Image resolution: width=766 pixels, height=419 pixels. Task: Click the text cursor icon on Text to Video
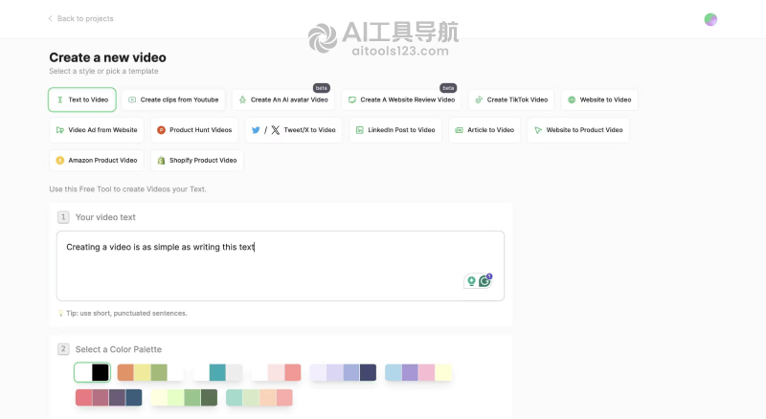[x=60, y=99]
